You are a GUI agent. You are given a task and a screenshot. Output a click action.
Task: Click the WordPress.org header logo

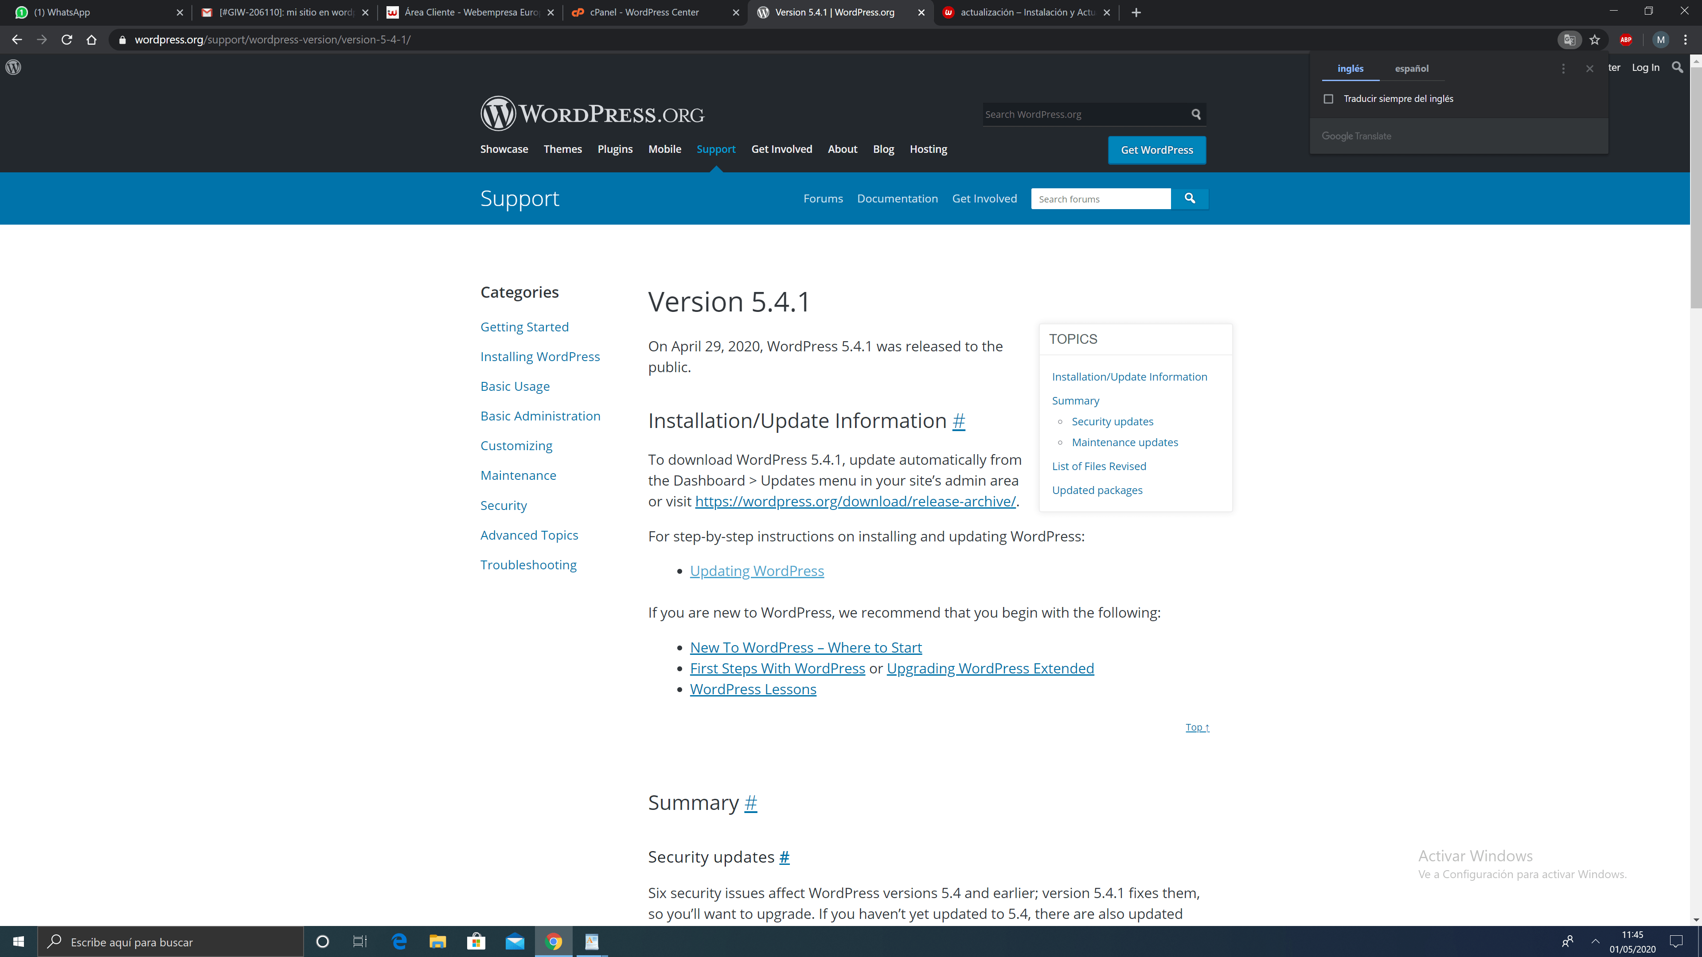click(x=592, y=113)
